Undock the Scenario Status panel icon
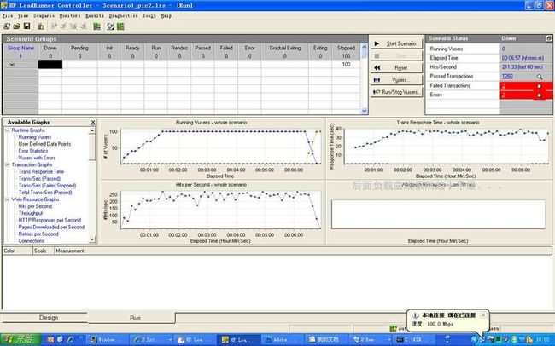 (549, 38)
